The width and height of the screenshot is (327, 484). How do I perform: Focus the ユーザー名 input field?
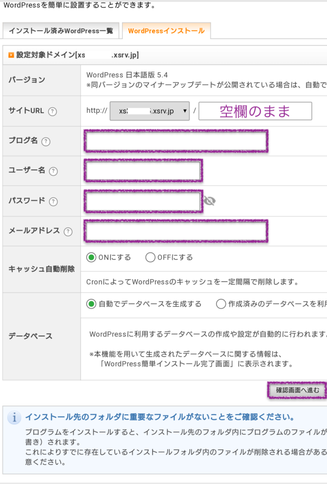click(x=143, y=171)
